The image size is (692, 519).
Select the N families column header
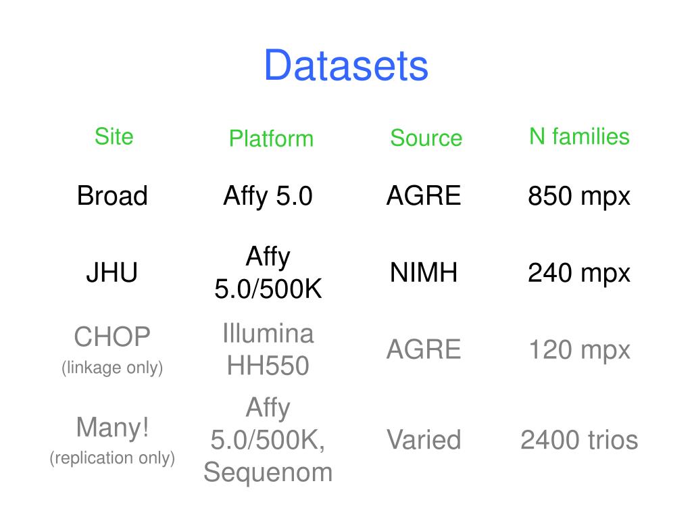tap(579, 137)
